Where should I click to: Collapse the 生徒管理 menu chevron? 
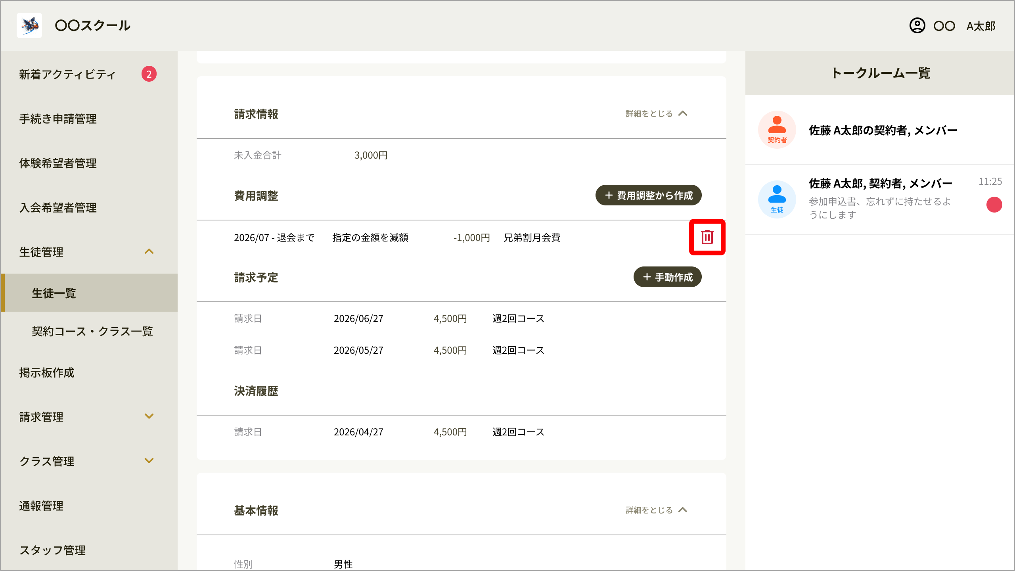coord(149,251)
